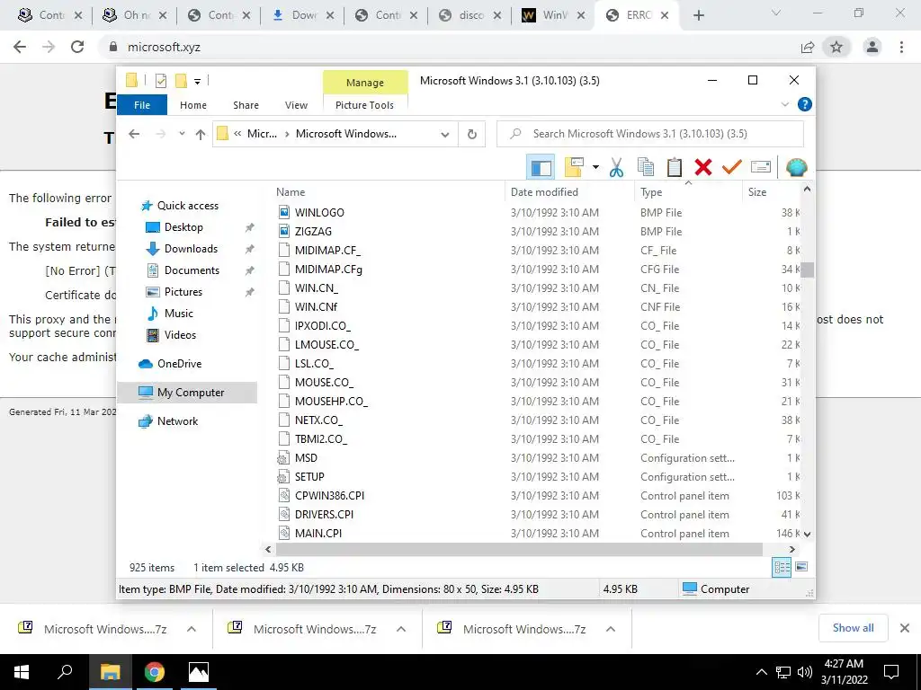Switch to Details view in status bar
The image size is (921, 690).
(x=782, y=567)
